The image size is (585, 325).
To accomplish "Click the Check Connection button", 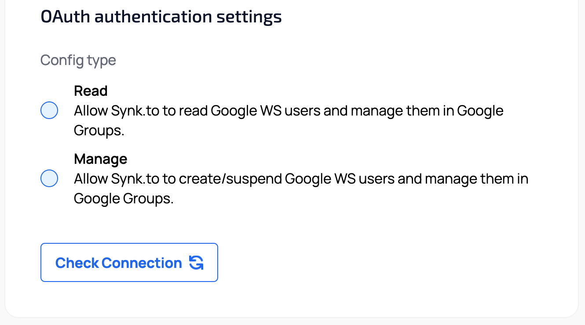I will point(129,262).
